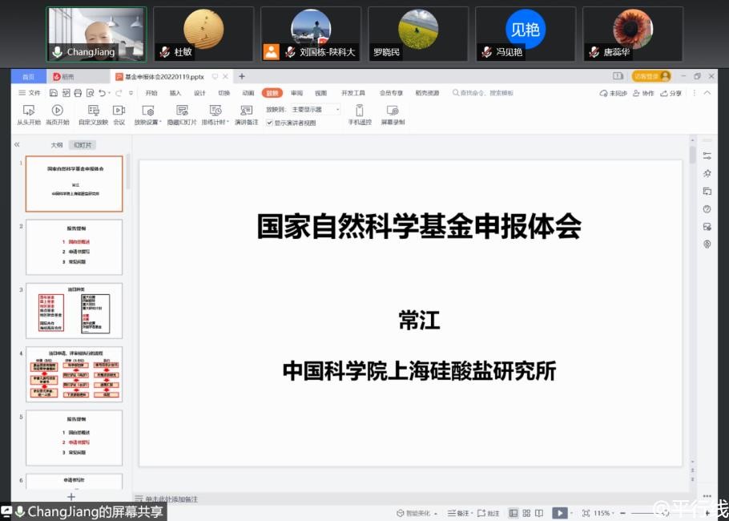Open the 文件 menu
Image resolution: width=729 pixels, height=521 pixels.
click(x=30, y=93)
